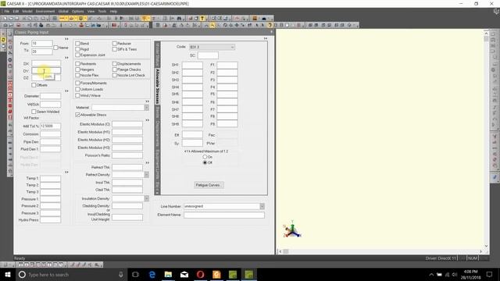This screenshot has height=281, width=500.
Task: Open the Line Number dropdown
Action: (262, 206)
